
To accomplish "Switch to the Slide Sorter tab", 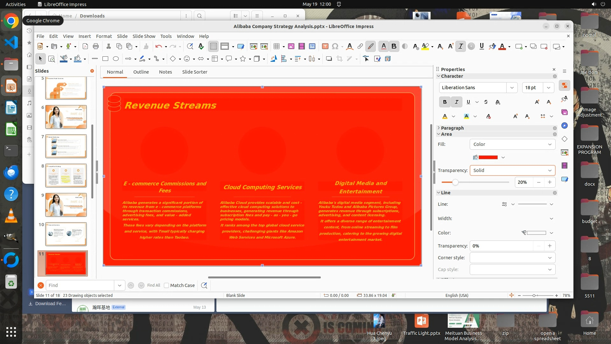I will (x=194, y=72).
